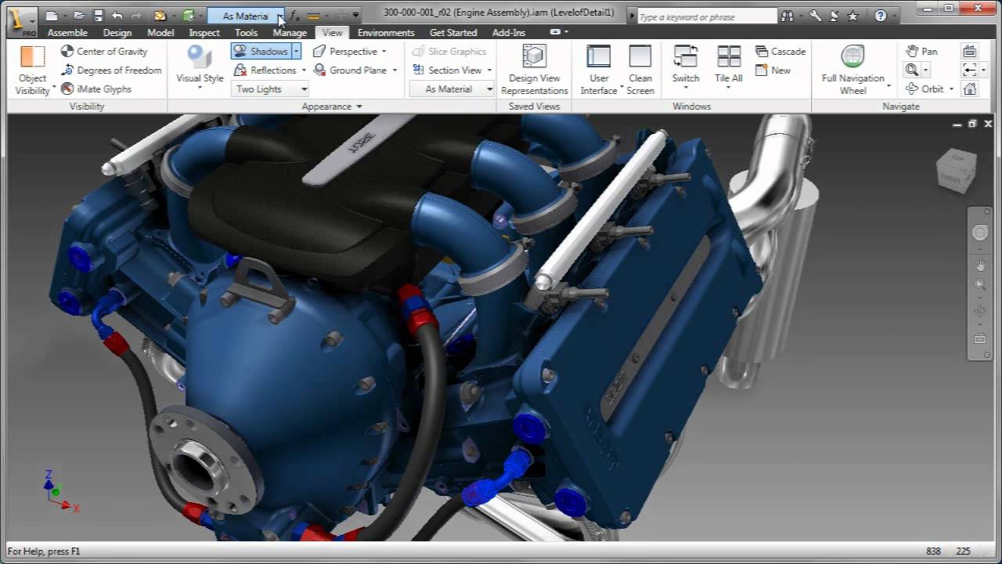
Task: Open the quick access As Material dropdown
Action: [x=247, y=16]
